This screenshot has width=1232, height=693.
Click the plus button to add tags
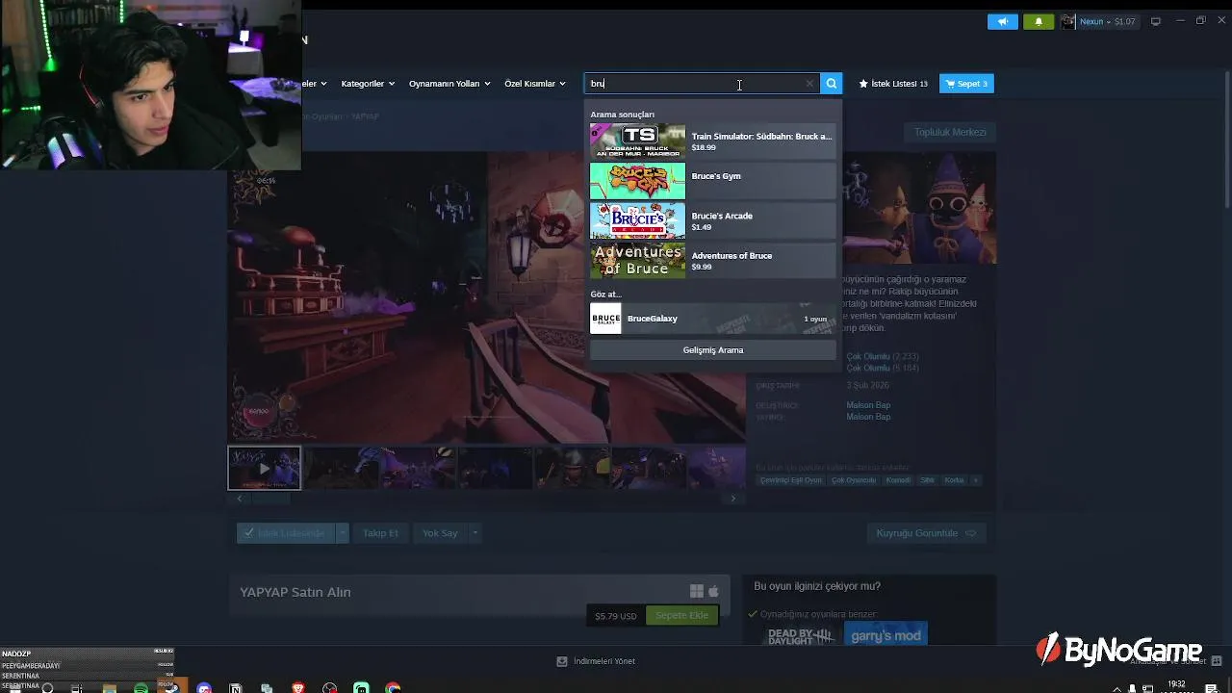(x=975, y=480)
